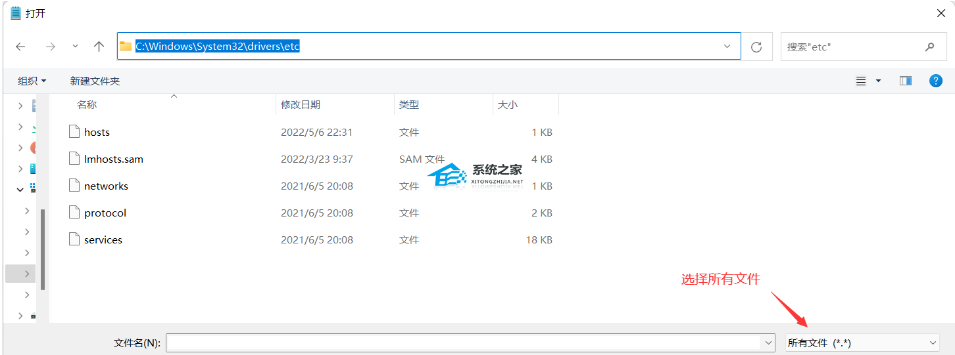955x355 pixels.
Task: Open the 文件名 combo box dropdown
Action: click(768, 343)
